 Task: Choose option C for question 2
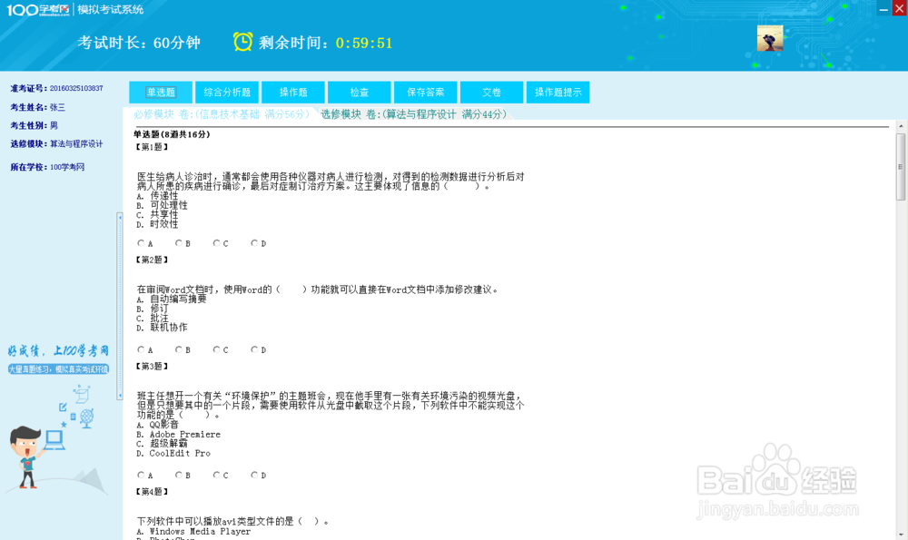tap(216, 349)
